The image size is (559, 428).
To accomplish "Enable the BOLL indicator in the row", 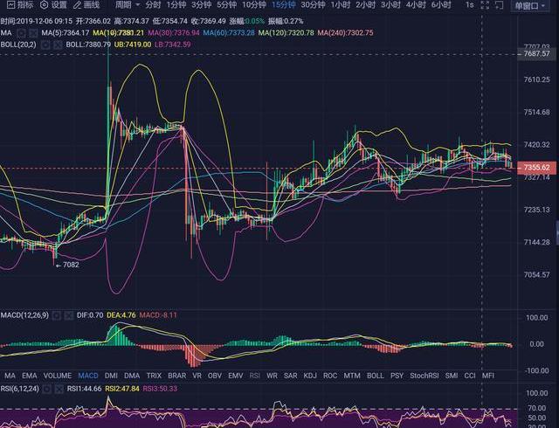I will (375, 375).
